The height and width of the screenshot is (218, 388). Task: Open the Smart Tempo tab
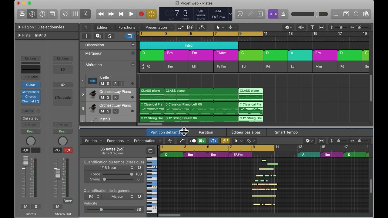286,132
